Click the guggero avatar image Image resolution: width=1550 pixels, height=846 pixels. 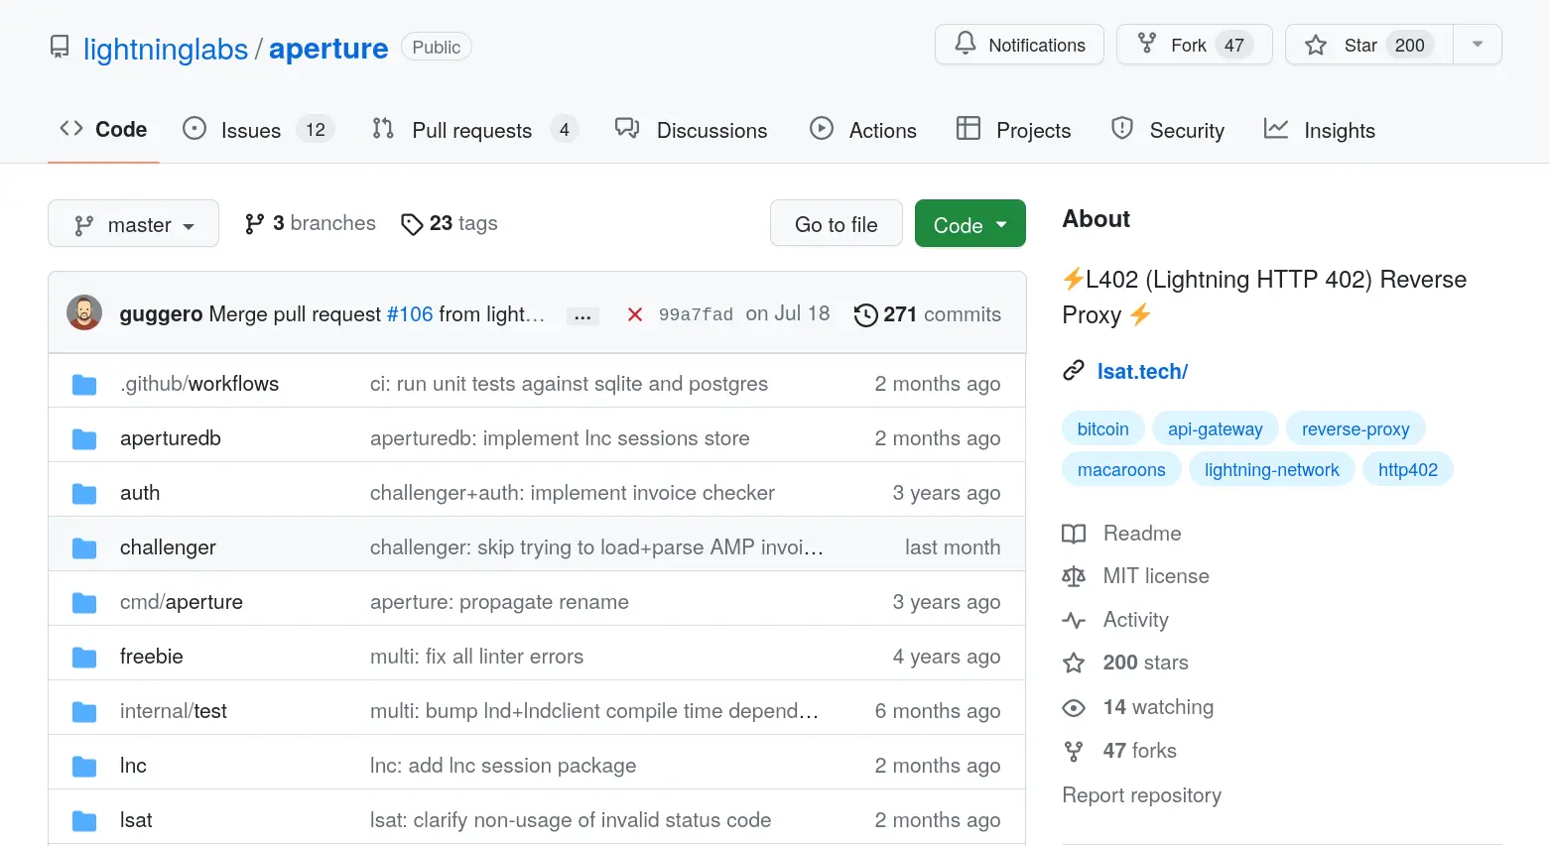click(x=84, y=313)
